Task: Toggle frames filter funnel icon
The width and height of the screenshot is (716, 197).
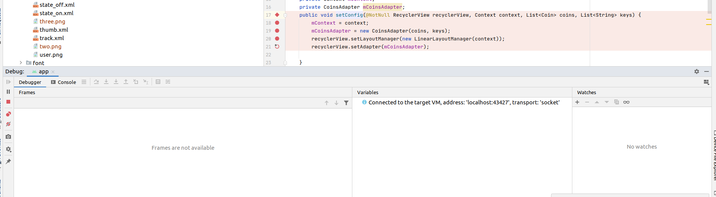Action: pos(346,103)
